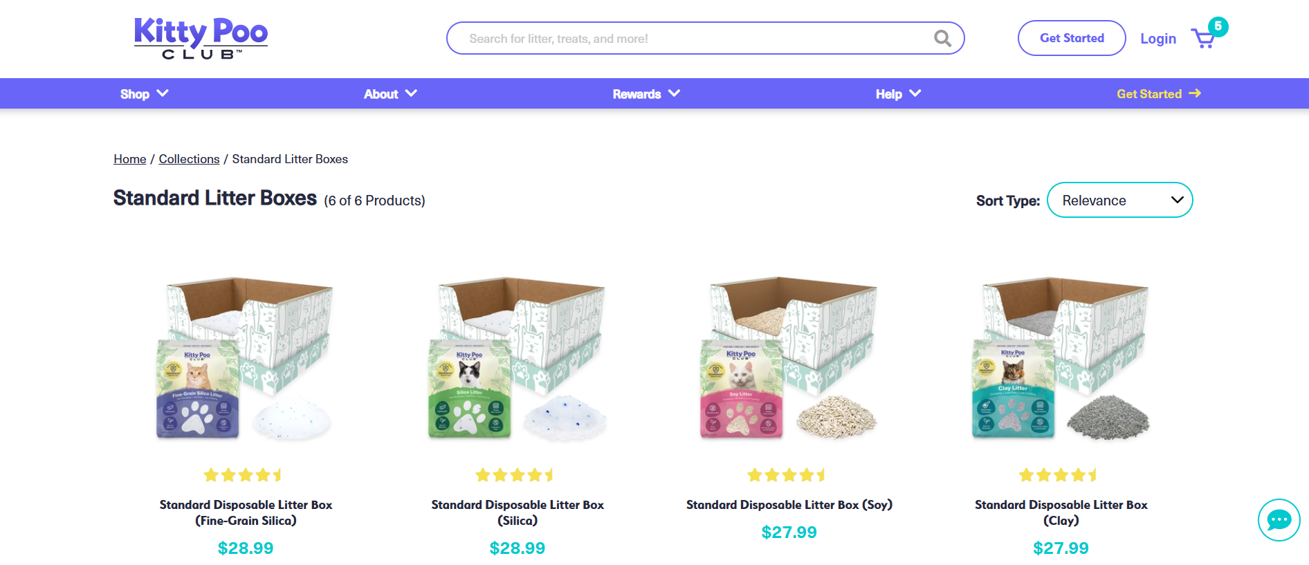Click the search magnifier icon
1309x565 pixels.
pyautogui.click(x=942, y=38)
